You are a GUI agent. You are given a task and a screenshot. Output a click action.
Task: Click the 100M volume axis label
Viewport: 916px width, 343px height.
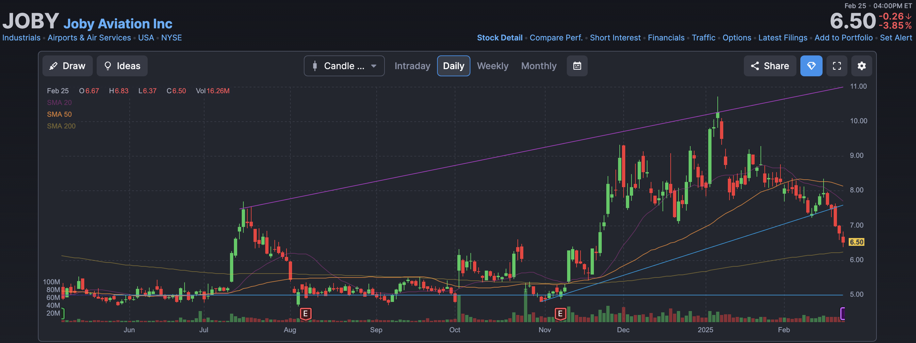[51, 282]
